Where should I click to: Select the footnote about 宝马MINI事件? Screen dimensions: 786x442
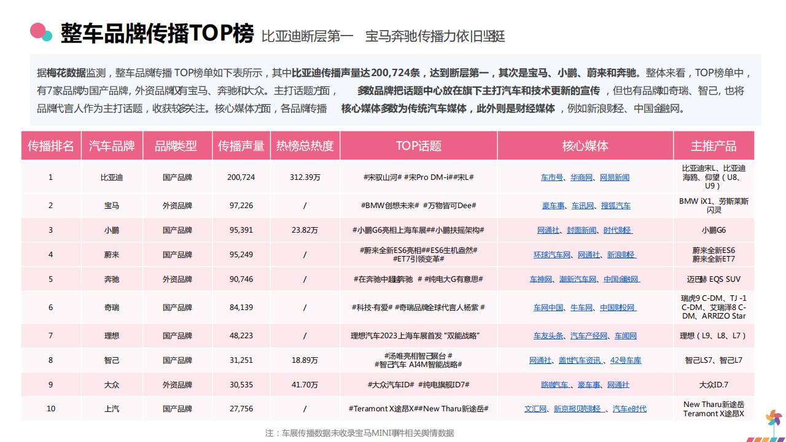click(x=360, y=433)
